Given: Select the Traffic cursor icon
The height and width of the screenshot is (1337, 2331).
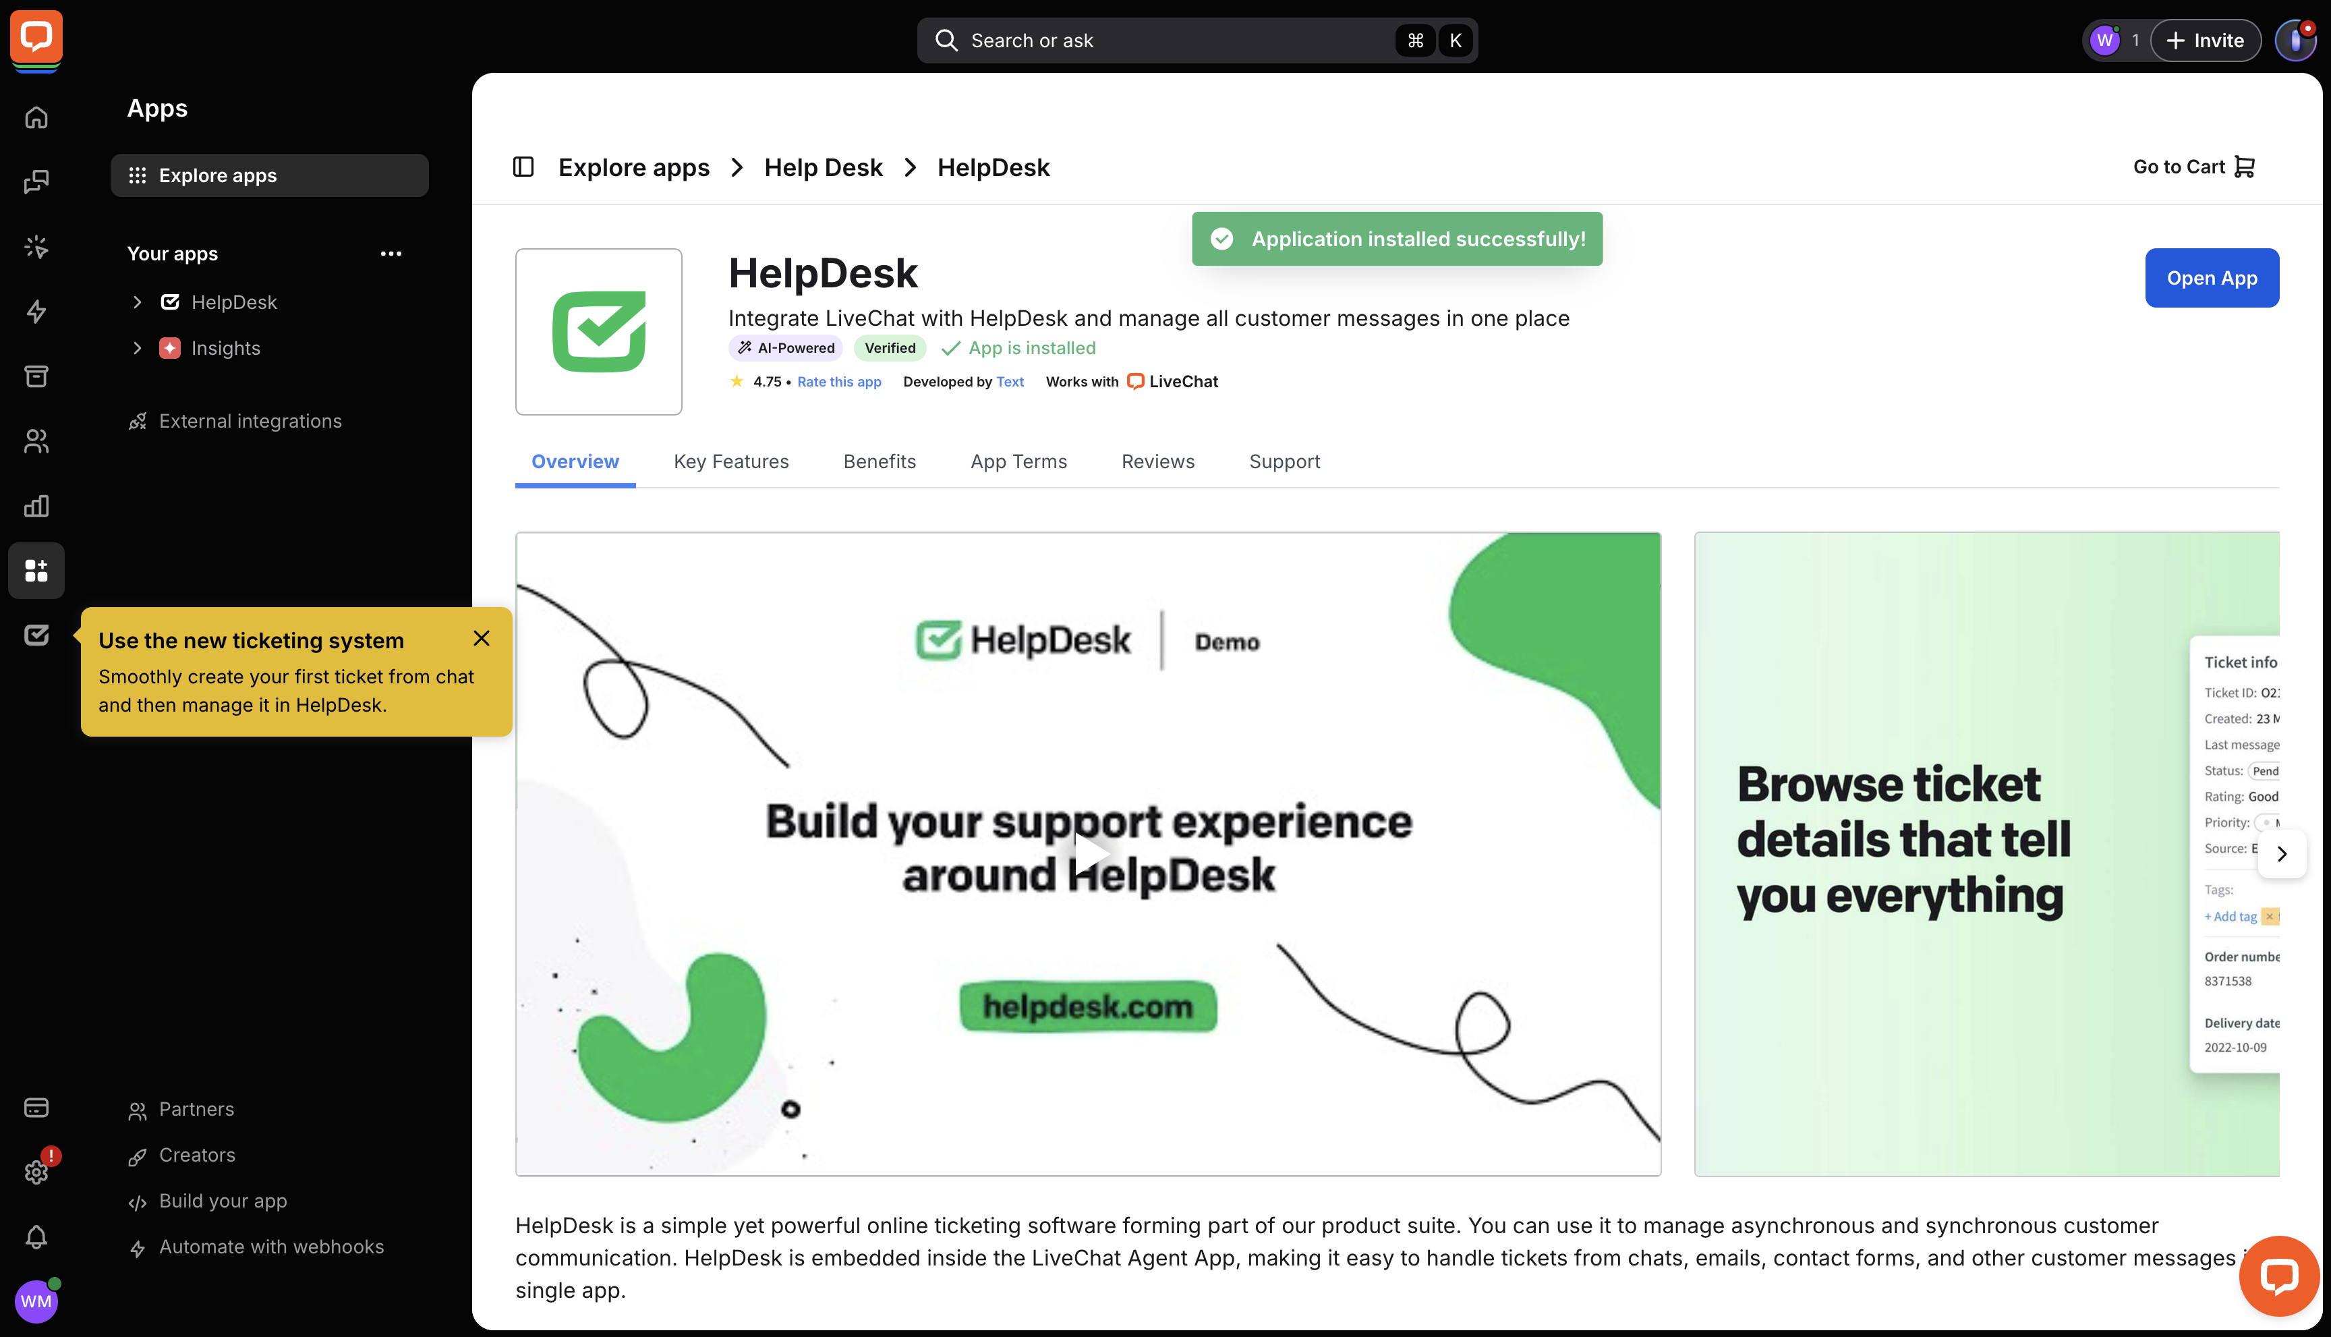Looking at the screenshot, I should pyautogui.click(x=36, y=246).
